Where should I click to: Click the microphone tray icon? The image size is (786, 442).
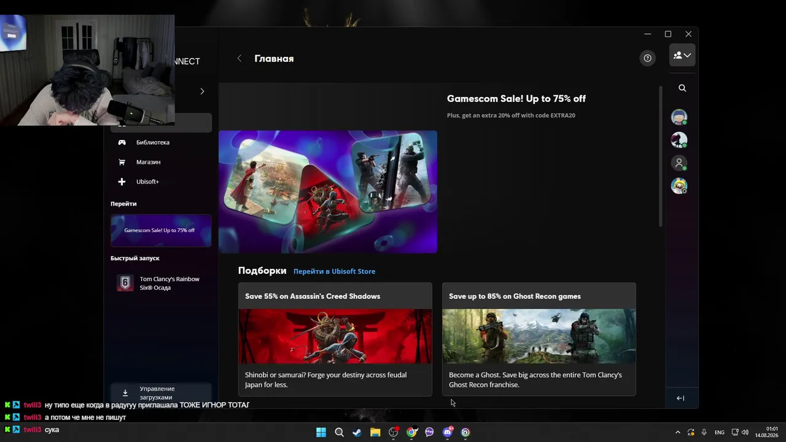pyautogui.click(x=704, y=432)
